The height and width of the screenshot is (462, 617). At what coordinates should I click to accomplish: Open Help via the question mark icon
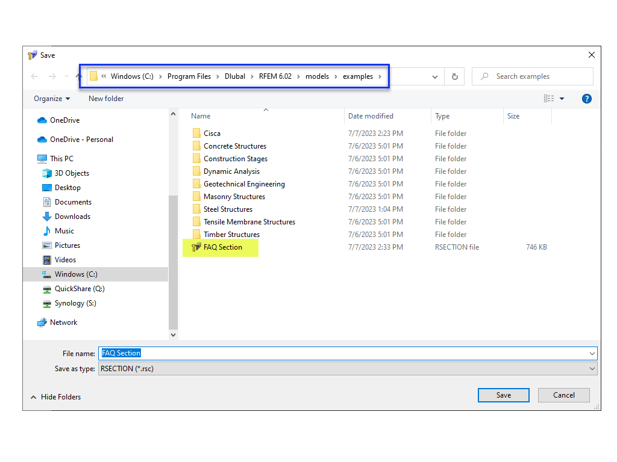pos(586,98)
